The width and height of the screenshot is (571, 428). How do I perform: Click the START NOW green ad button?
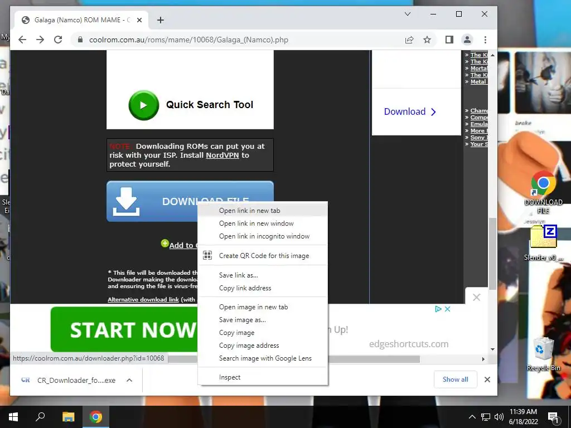[124, 329]
